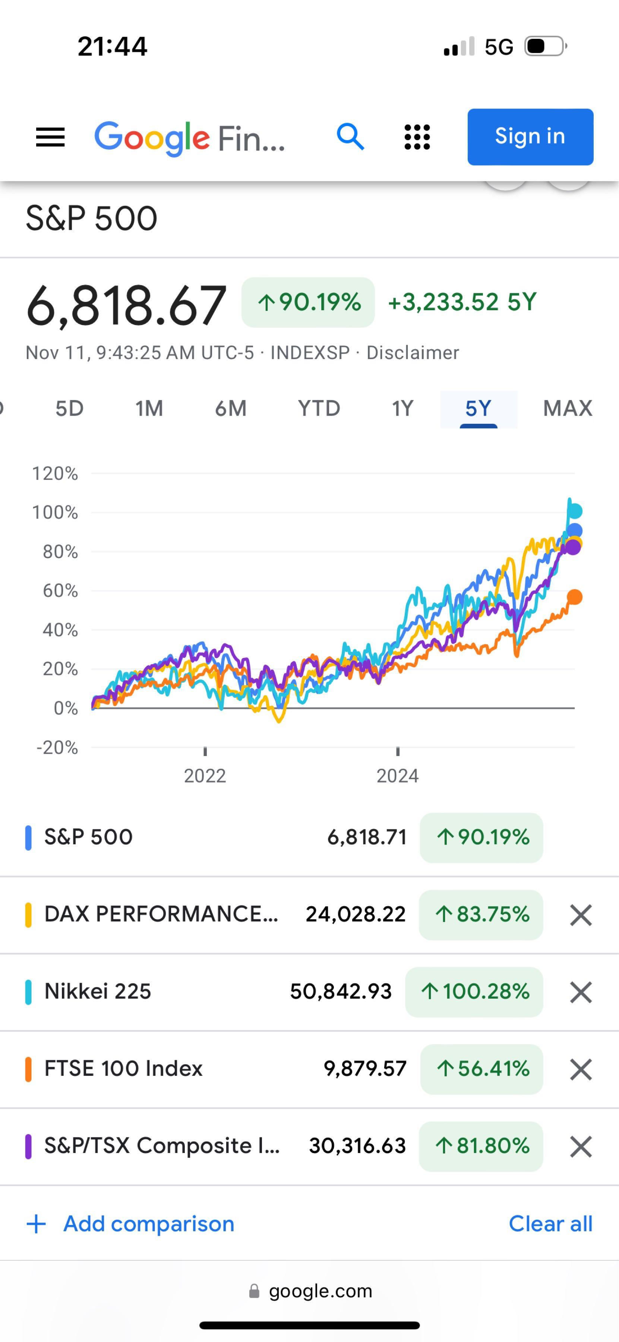
Task: Tap the orange FTSE 100 color swatch
Action: [x=29, y=1069]
